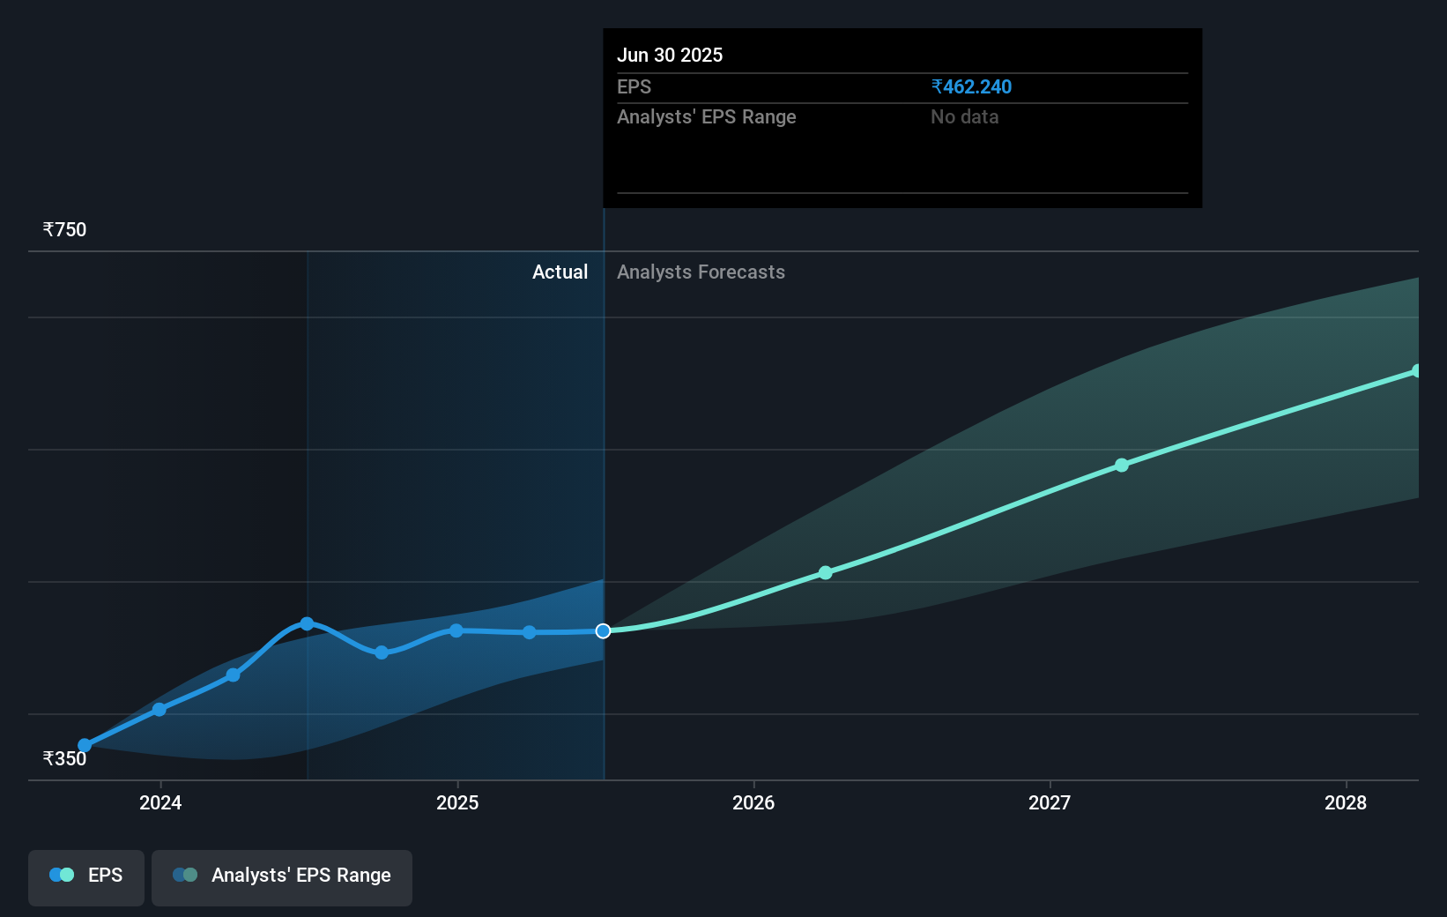The height and width of the screenshot is (917, 1447).
Task: Click the EPS legend dot icon
Action: click(x=61, y=875)
